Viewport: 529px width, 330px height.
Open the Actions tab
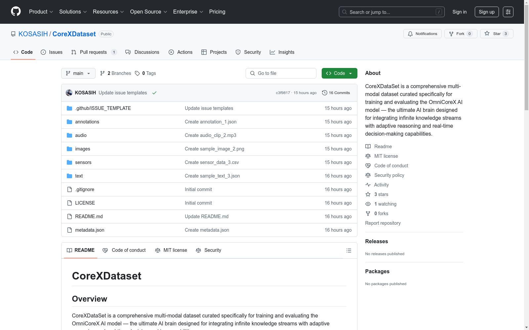tap(181, 52)
